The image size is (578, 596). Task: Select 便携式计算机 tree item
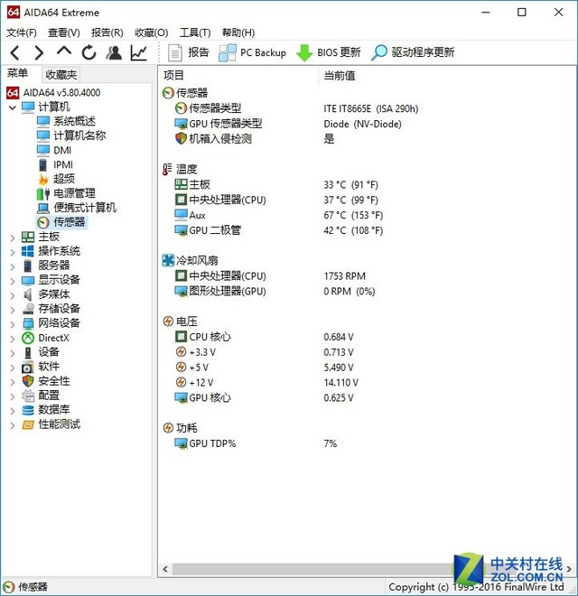coord(77,208)
